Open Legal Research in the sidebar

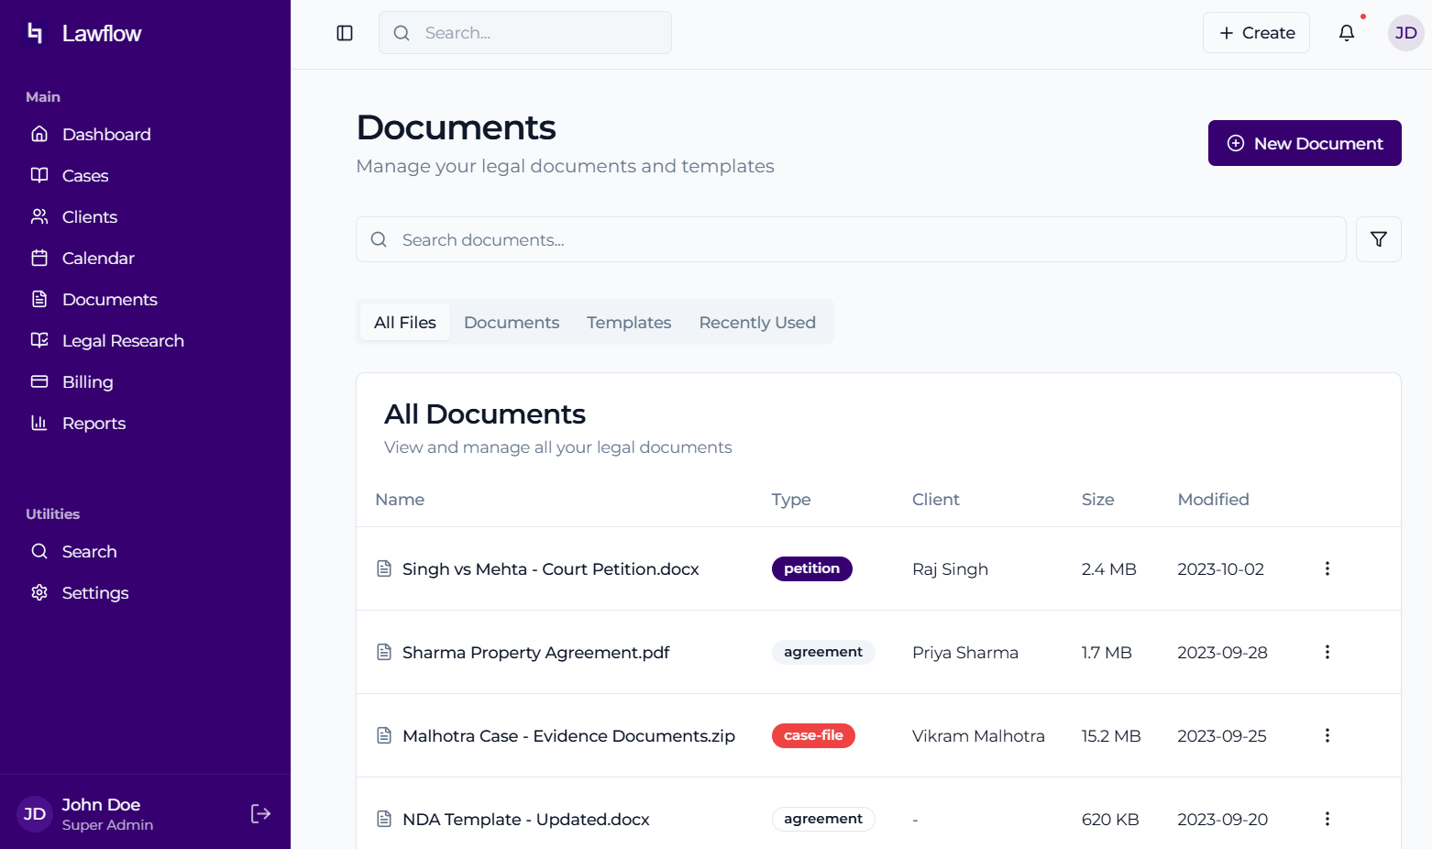pos(123,341)
